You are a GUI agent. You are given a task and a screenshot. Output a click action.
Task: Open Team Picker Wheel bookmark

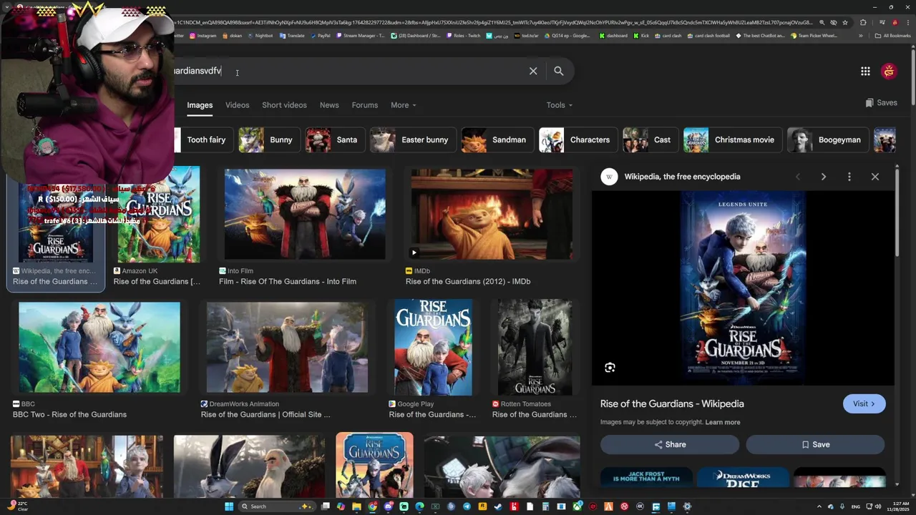click(x=814, y=36)
